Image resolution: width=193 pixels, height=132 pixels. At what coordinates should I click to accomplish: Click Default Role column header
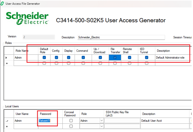coord(44,51)
